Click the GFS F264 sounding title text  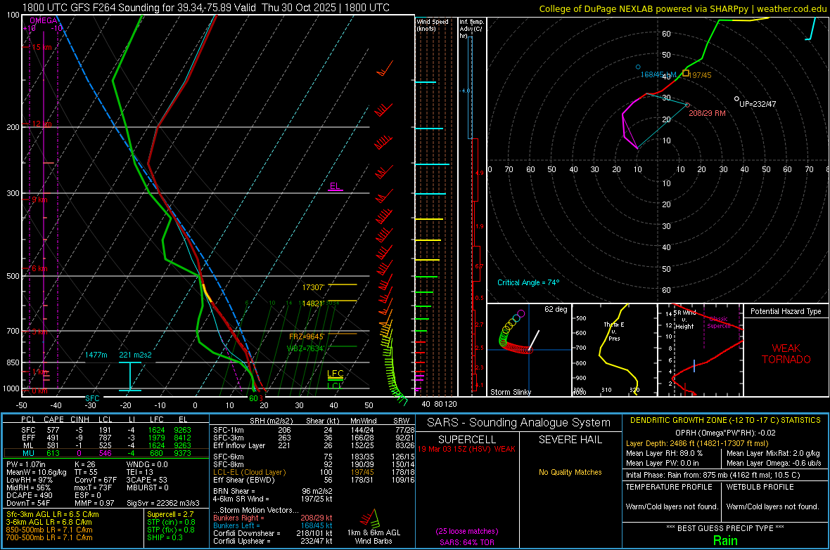point(205,8)
